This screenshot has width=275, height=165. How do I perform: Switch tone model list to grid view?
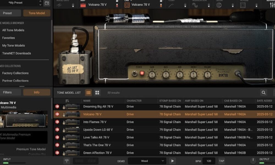(x=97, y=92)
